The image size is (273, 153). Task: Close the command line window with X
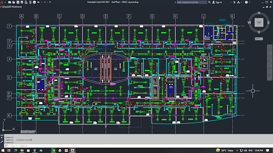[2, 137]
